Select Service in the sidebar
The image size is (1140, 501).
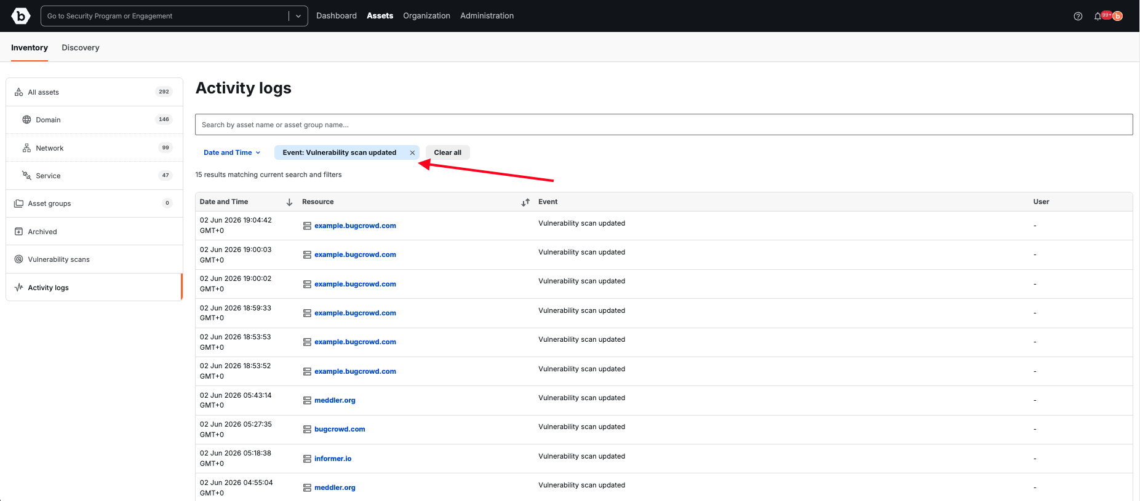(94, 176)
